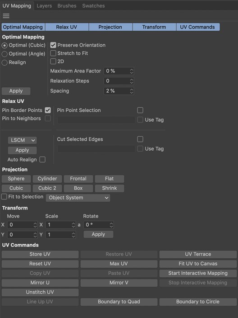This screenshot has height=318, width=238.
Task: Click the Spacing value stepper arrows
Action: click(x=132, y=91)
